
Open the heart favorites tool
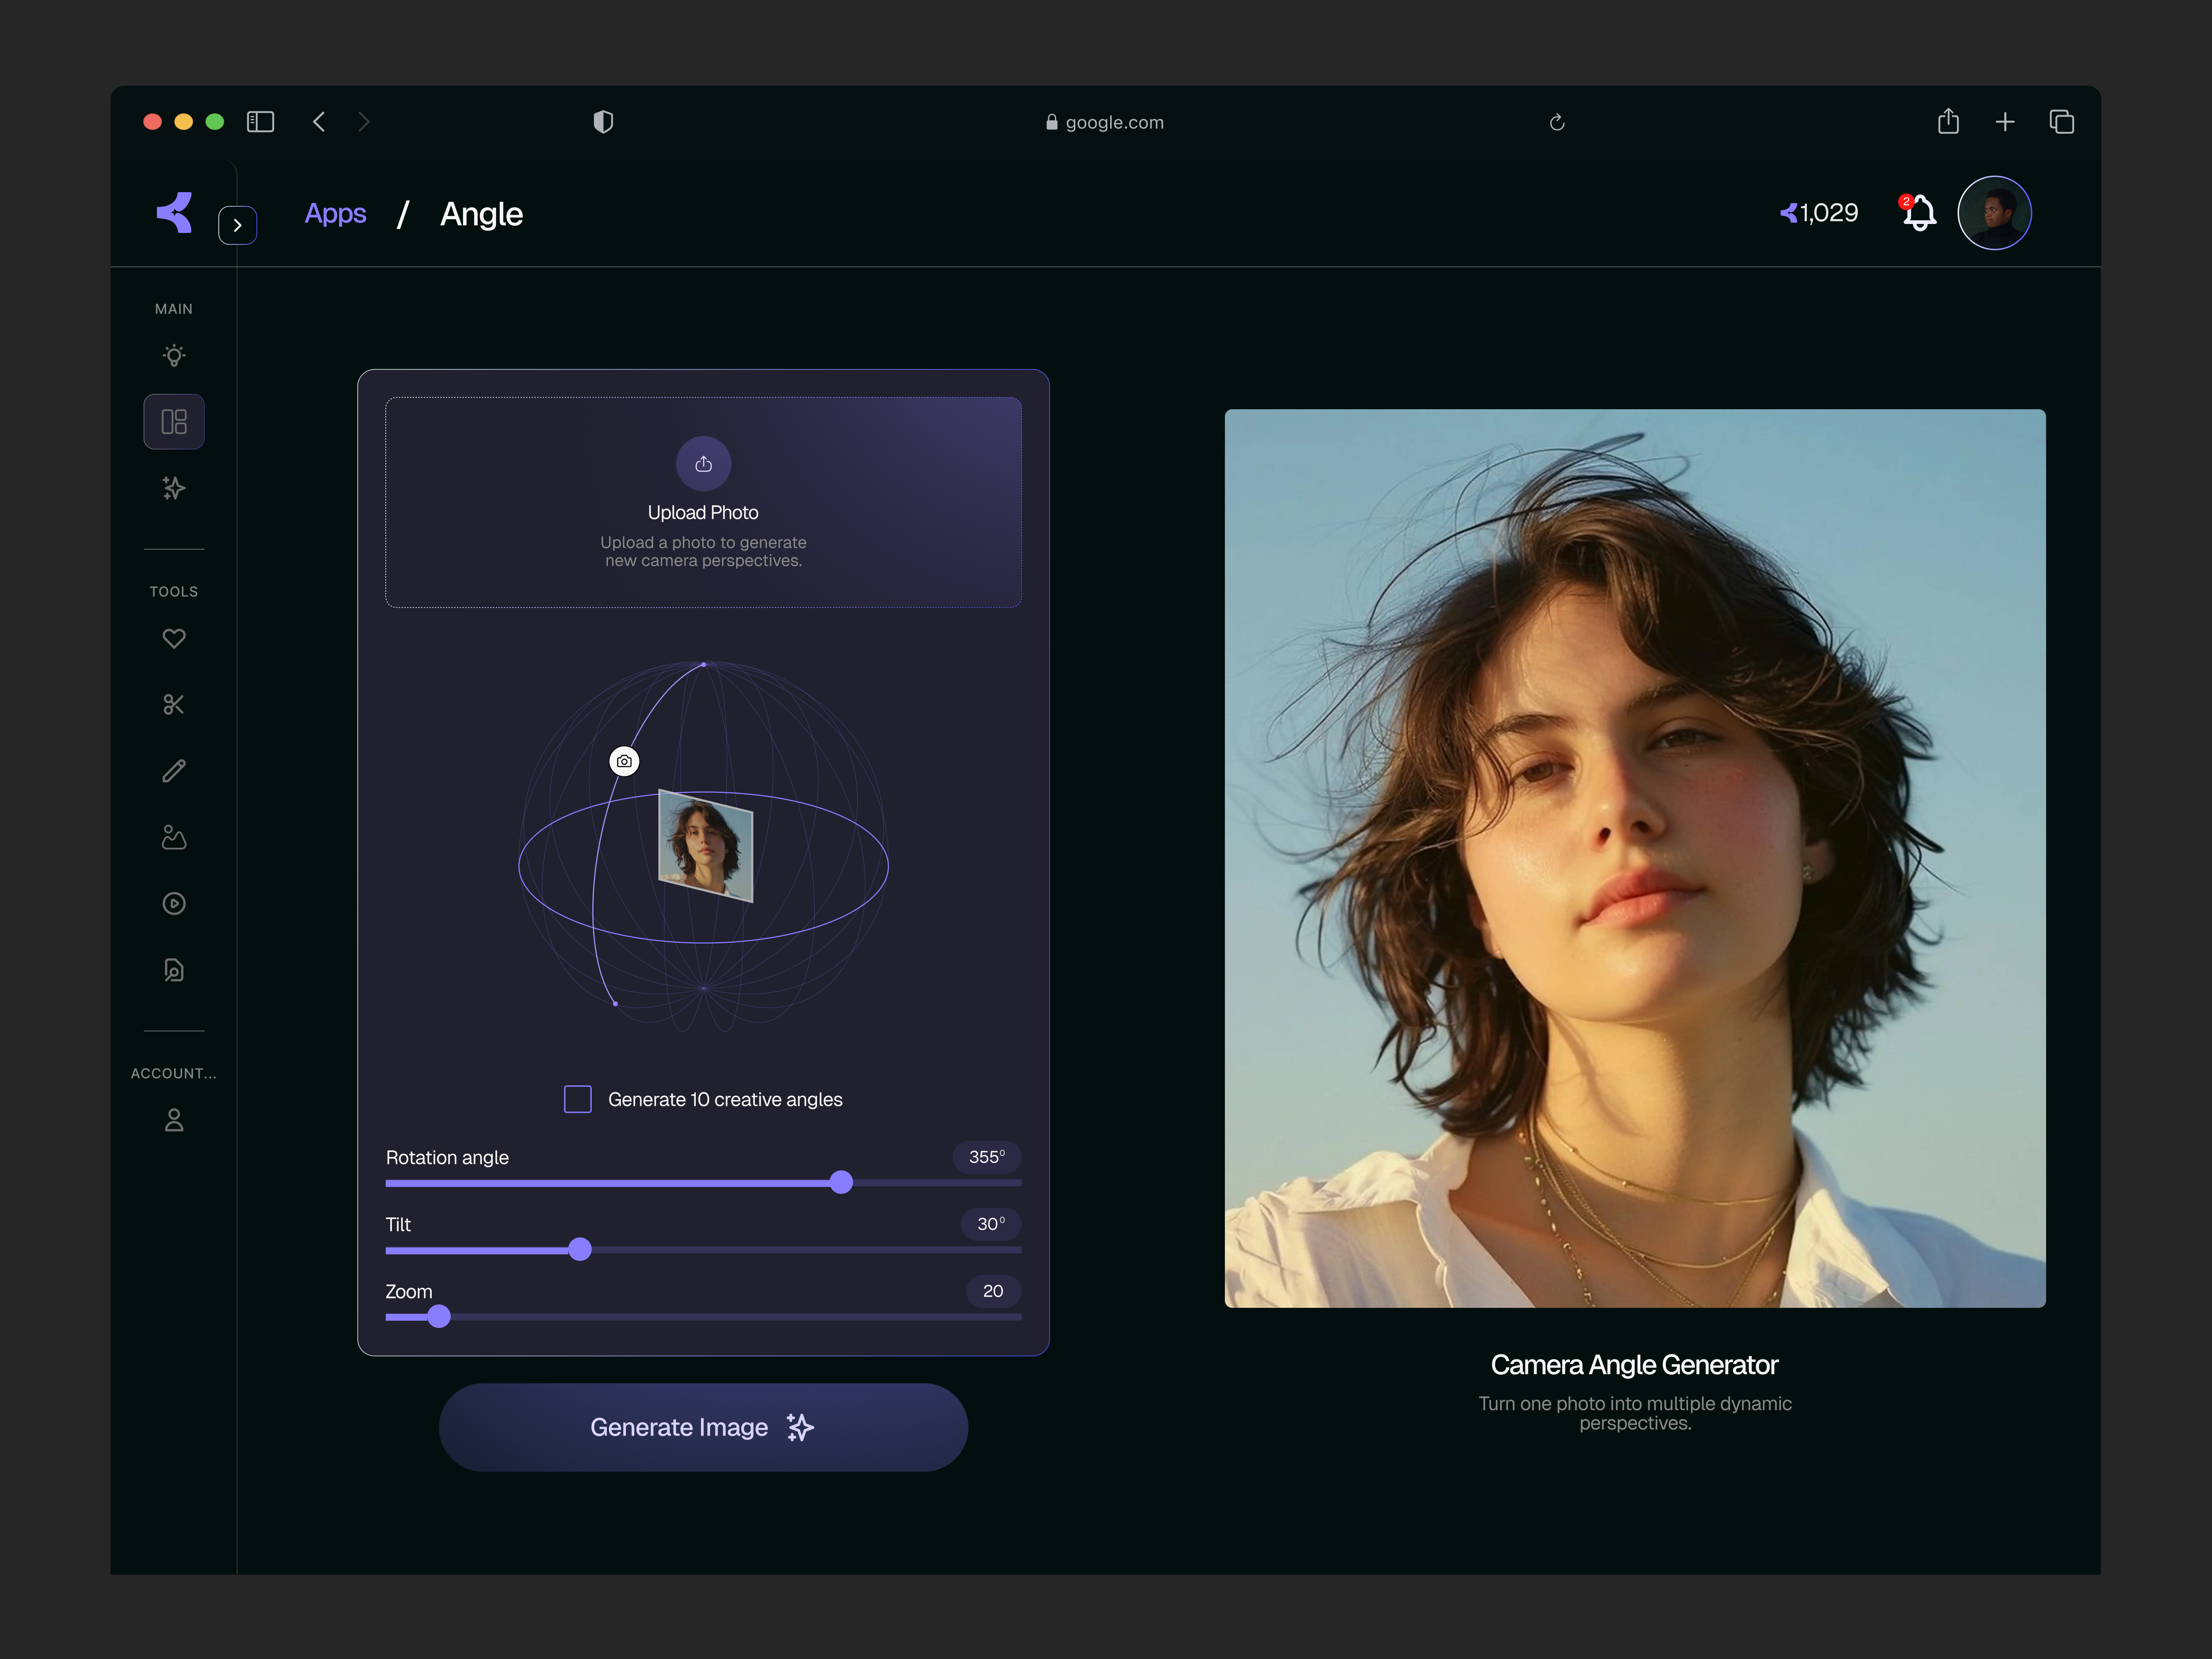(x=174, y=638)
